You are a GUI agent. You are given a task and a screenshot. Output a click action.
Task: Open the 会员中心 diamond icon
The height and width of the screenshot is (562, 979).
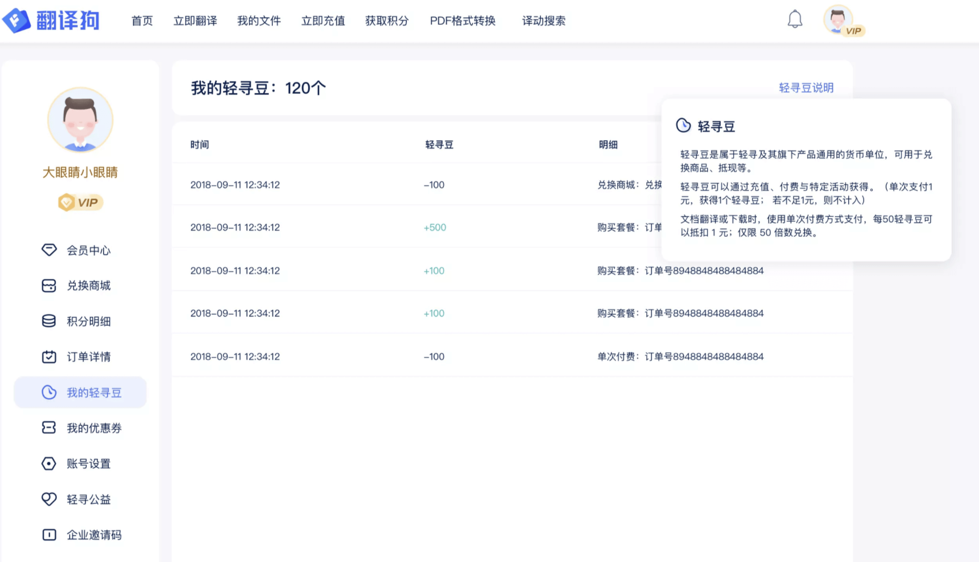[x=49, y=250]
